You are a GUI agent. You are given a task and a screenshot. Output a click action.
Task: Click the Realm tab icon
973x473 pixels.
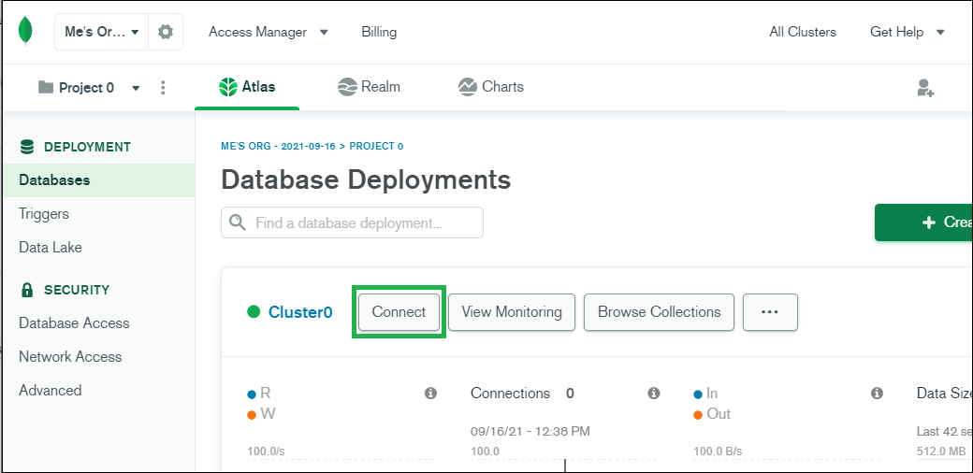point(347,87)
